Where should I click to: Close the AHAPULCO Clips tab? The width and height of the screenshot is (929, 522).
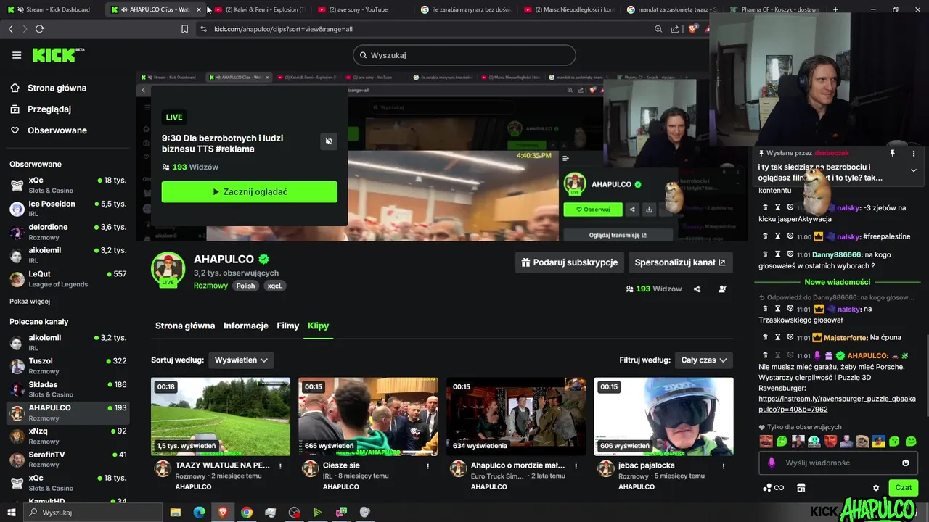point(199,9)
